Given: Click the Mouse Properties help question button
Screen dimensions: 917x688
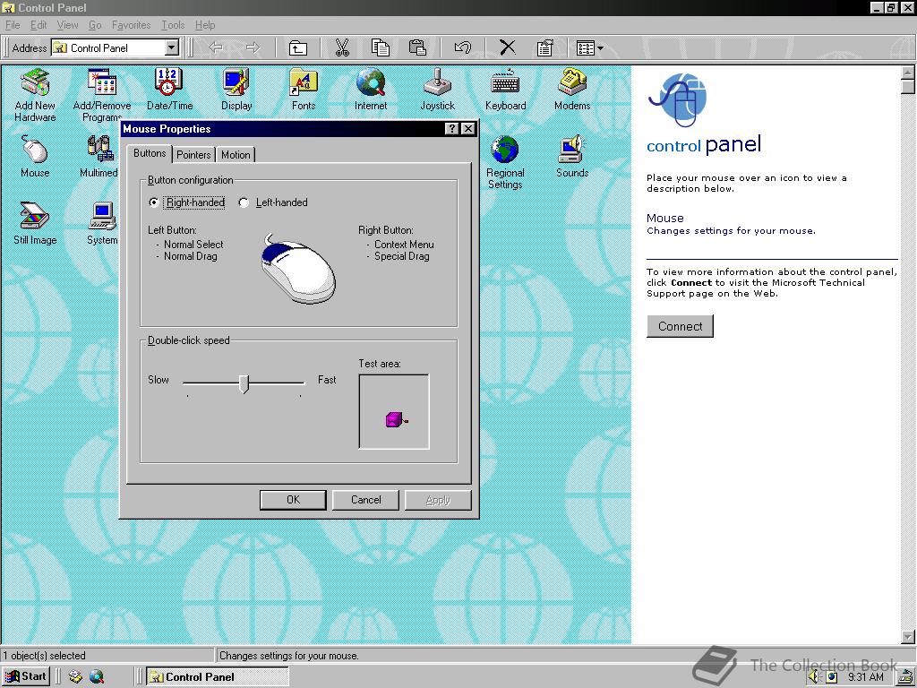Looking at the screenshot, I should tap(451, 129).
